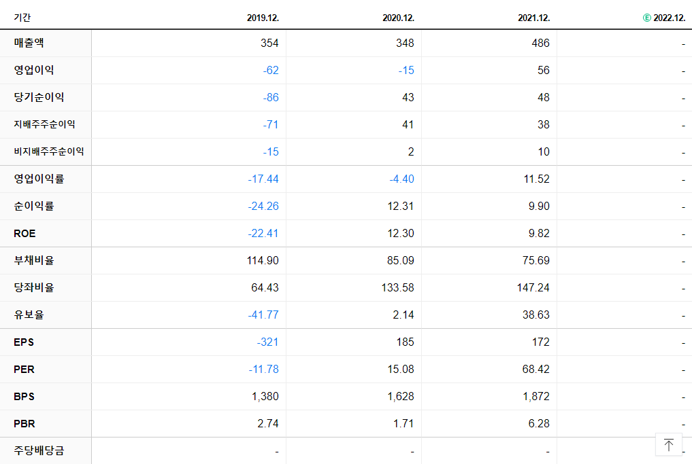Click the PER row label
This screenshot has width=692, height=464.
point(24,370)
